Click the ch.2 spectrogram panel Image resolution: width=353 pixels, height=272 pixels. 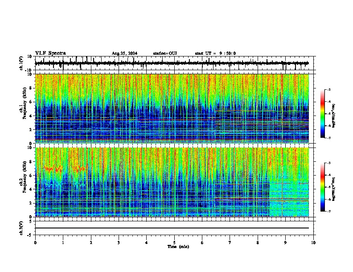click(172, 182)
